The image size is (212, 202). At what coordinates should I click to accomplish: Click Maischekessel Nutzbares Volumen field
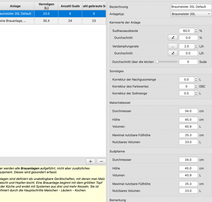pyautogui.click(x=188, y=142)
